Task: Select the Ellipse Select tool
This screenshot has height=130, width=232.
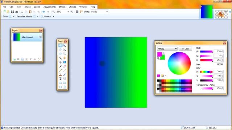Action: (x=60, y=54)
